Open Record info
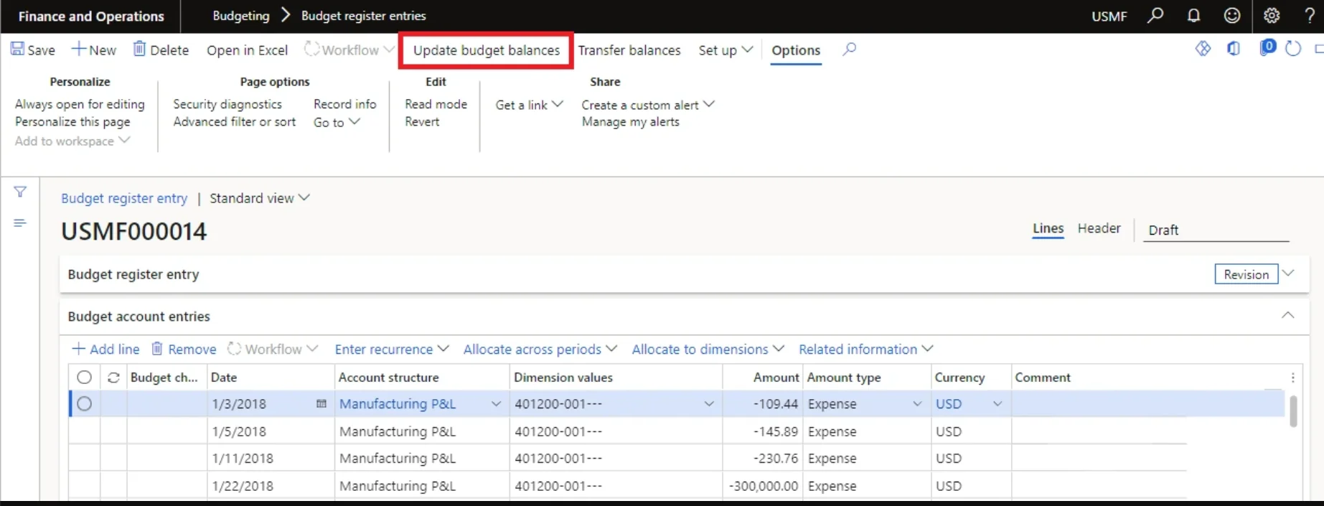 point(344,104)
